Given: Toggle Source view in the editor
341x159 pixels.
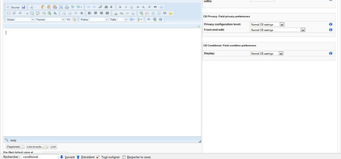Looking at the screenshot, I should [x=13, y=7].
